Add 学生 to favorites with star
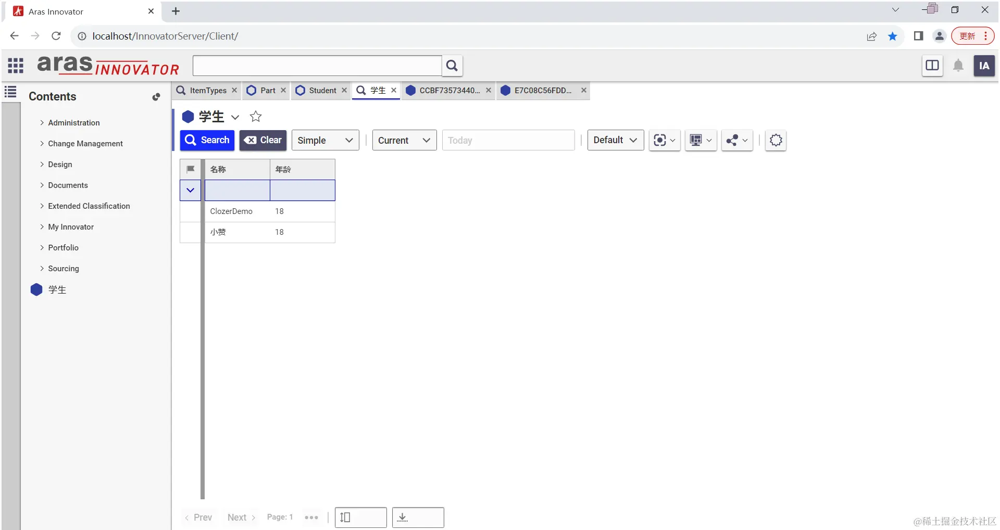This screenshot has width=1000, height=530. coord(256,117)
